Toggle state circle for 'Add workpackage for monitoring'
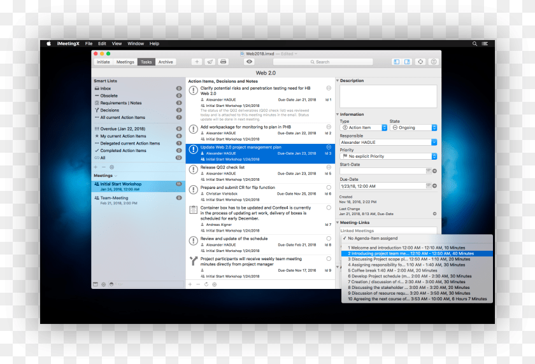535x364 pixels. coord(329,127)
